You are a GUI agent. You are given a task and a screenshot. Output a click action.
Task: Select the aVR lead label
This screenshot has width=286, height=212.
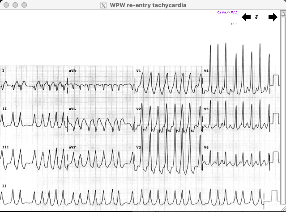click(72, 71)
